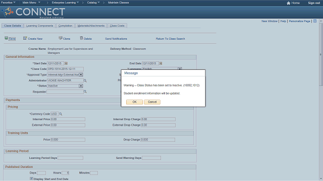Click Return To Class Search link
This screenshot has height=181, width=323.
[x=171, y=39]
